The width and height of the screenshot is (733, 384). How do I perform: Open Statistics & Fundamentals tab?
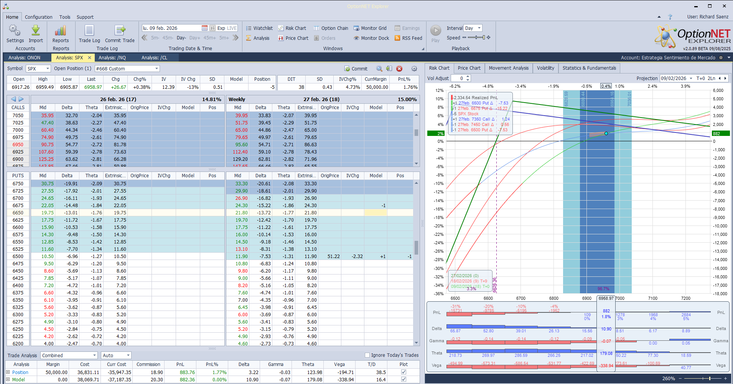[589, 68]
